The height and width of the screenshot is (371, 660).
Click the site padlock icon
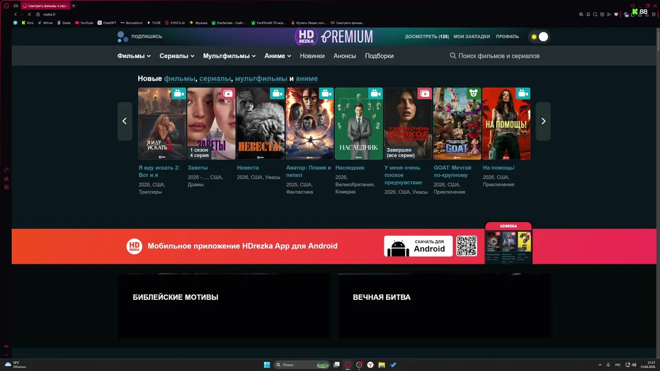pyautogui.click(x=38, y=14)
